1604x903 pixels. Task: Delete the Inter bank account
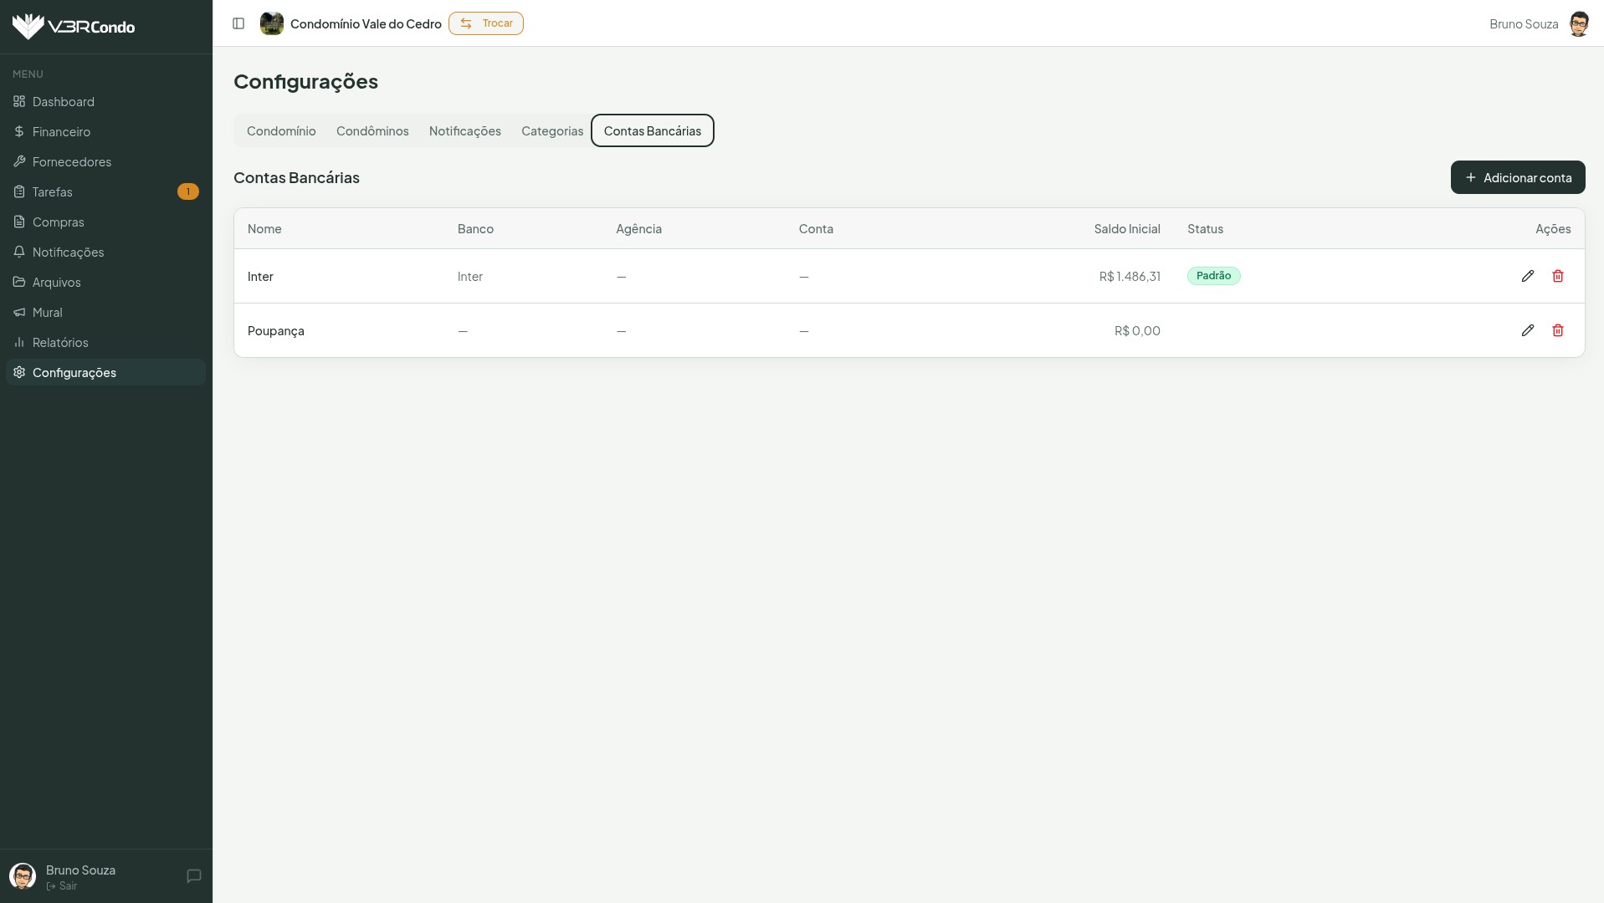tap(1557, 276)
